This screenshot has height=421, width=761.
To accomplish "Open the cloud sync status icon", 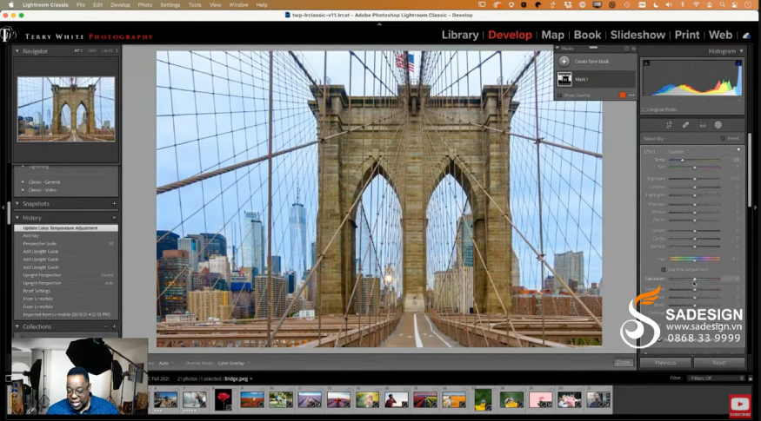I will 746,36.
